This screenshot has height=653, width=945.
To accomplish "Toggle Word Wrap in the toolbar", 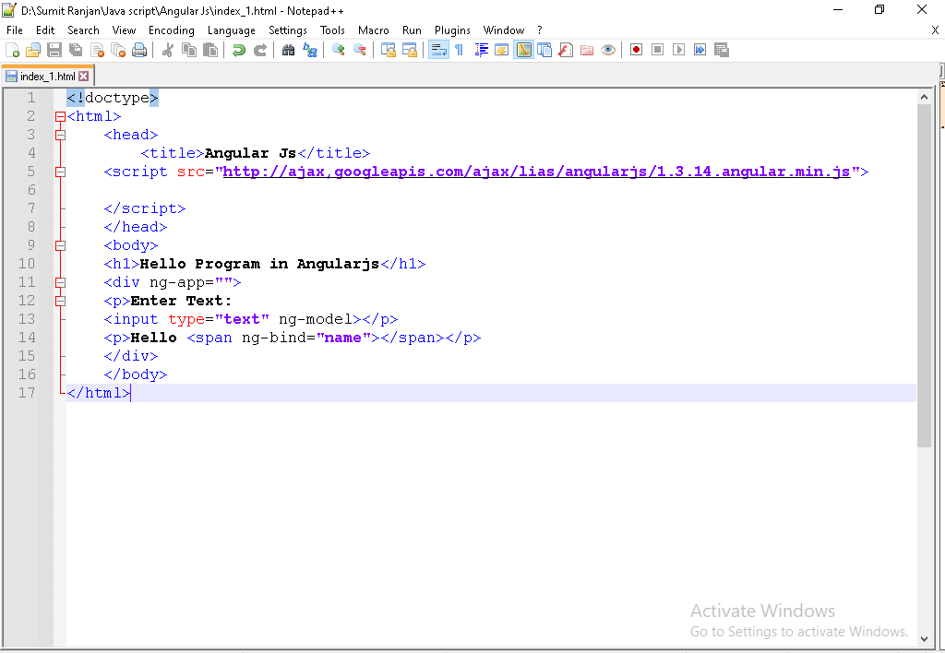I will [x=438, y=50].
